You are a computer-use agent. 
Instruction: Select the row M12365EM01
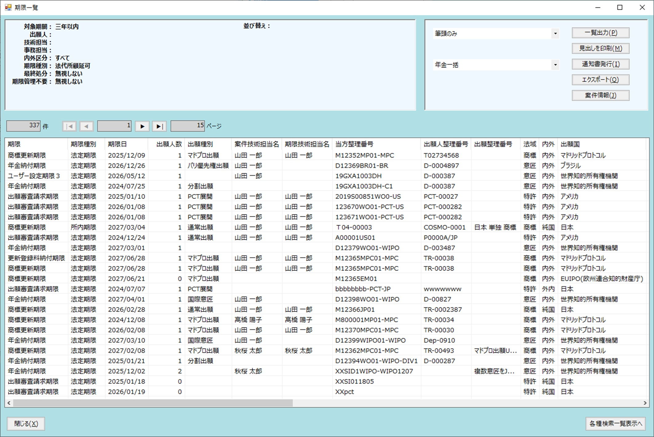326,279
